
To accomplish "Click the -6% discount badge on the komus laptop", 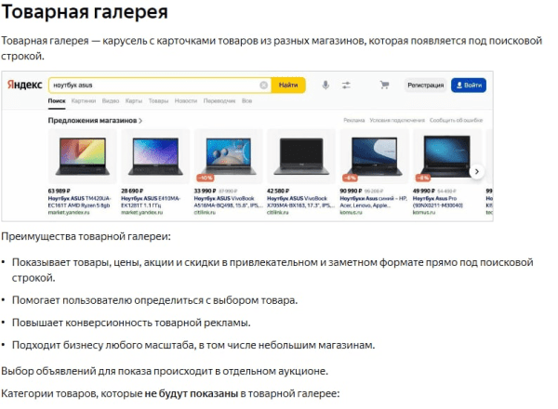I will pos(350,178).
